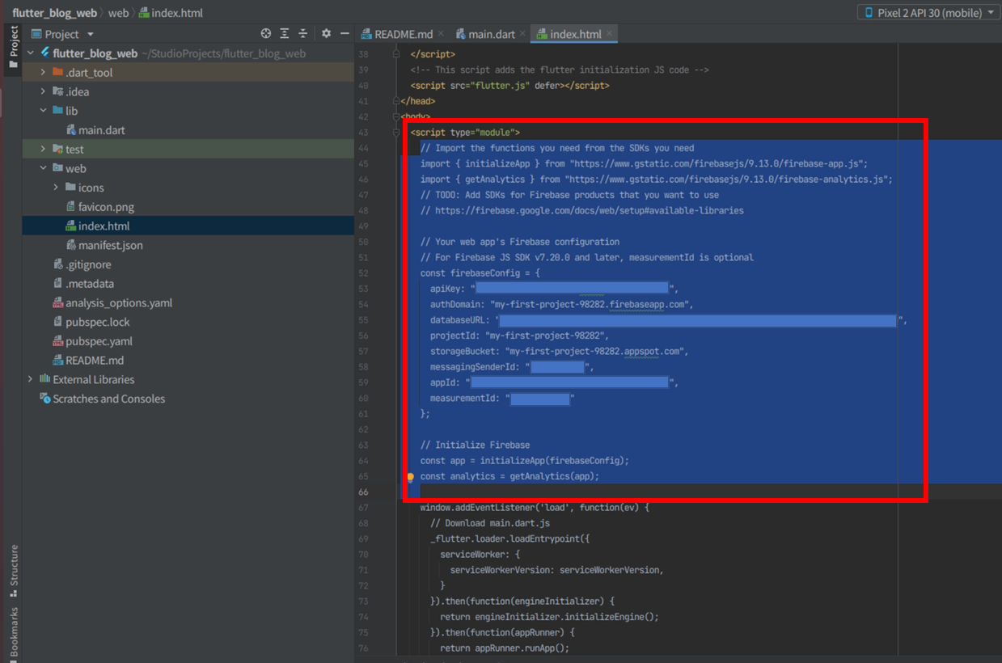
Task: Select the index.html editor tab
Action: (575, 34)
